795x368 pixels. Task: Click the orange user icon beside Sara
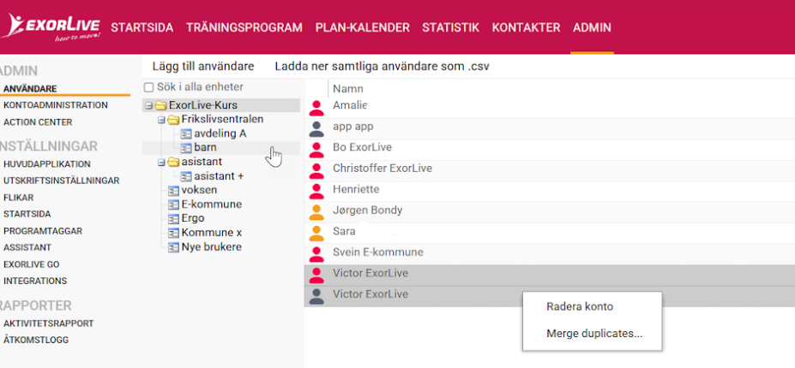click(316, 232)
